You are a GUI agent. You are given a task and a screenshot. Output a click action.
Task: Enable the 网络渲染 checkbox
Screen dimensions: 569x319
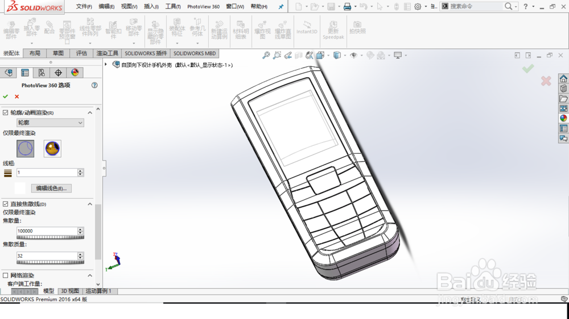(6, 275)
